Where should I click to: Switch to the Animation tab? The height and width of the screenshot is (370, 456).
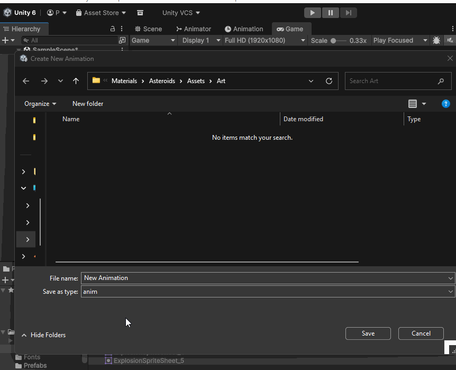[244, 29]
